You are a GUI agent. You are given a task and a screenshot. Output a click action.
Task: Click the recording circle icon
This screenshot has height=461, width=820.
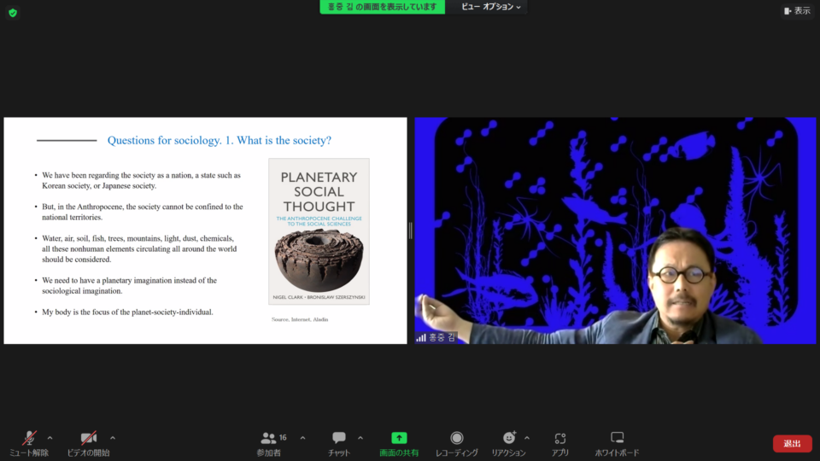(x=456, y=437)
